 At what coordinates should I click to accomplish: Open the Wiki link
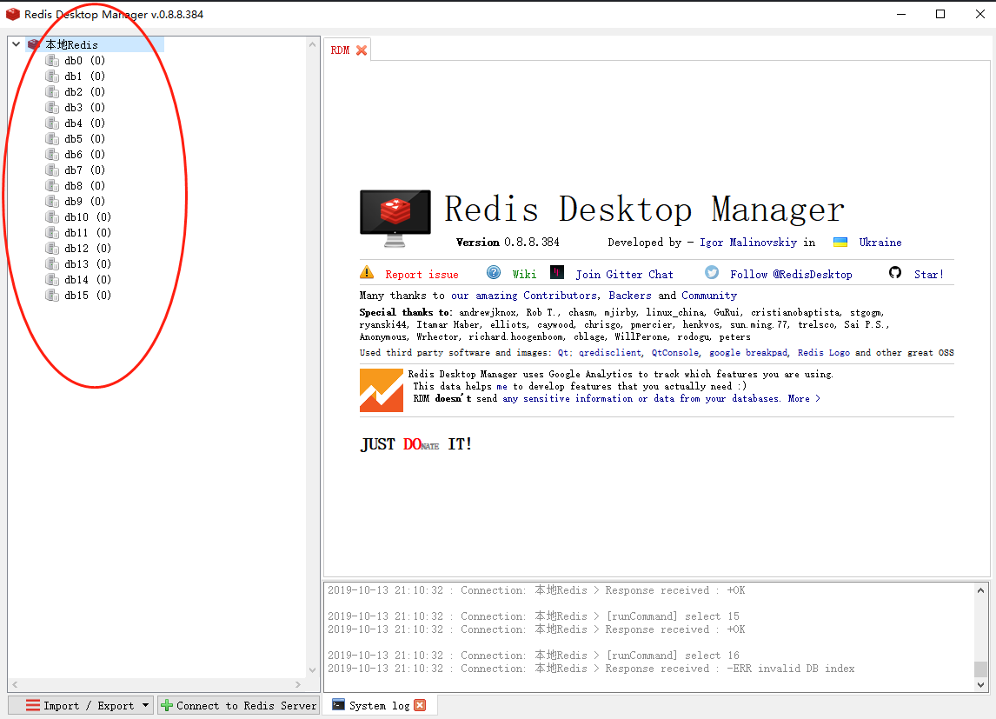pos(524,275)
